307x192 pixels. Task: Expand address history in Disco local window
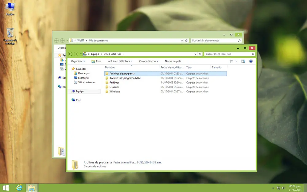(x=195, y=54)
